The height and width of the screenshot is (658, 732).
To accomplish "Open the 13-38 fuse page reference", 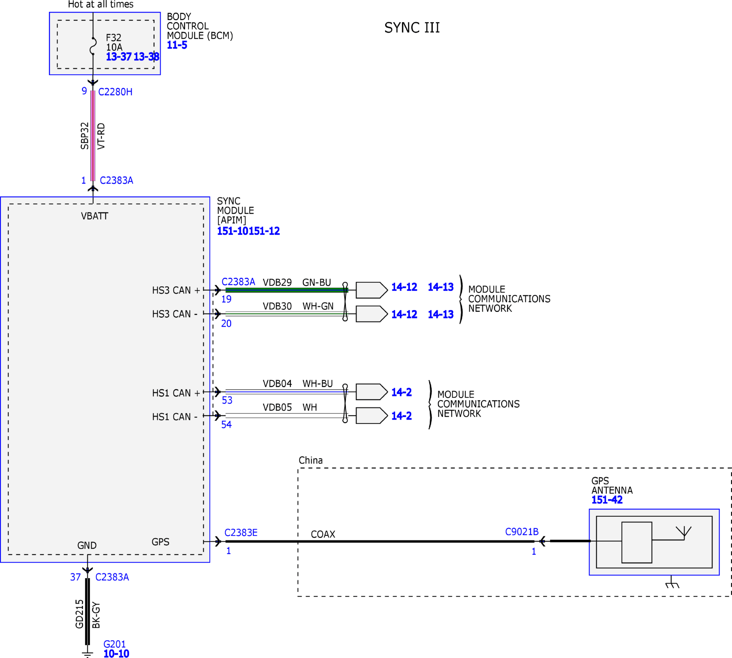I will pos(146,57).
